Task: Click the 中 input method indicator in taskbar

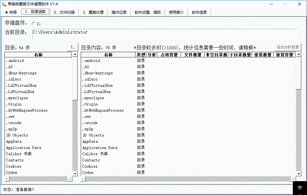Action: click(300, 188)
